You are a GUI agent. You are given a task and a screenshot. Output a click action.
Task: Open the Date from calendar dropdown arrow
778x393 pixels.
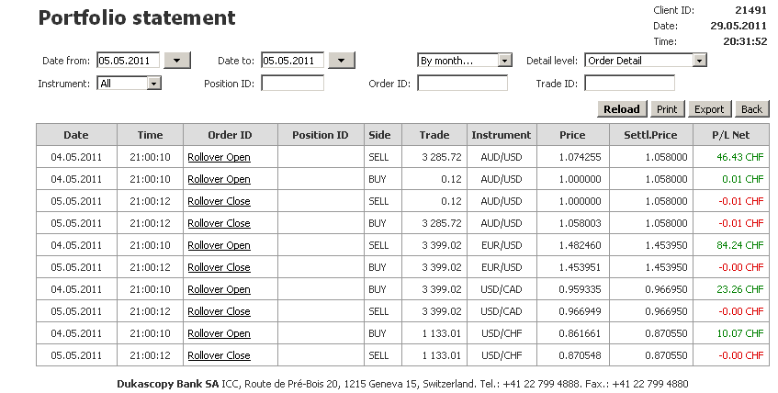point(177,61)
